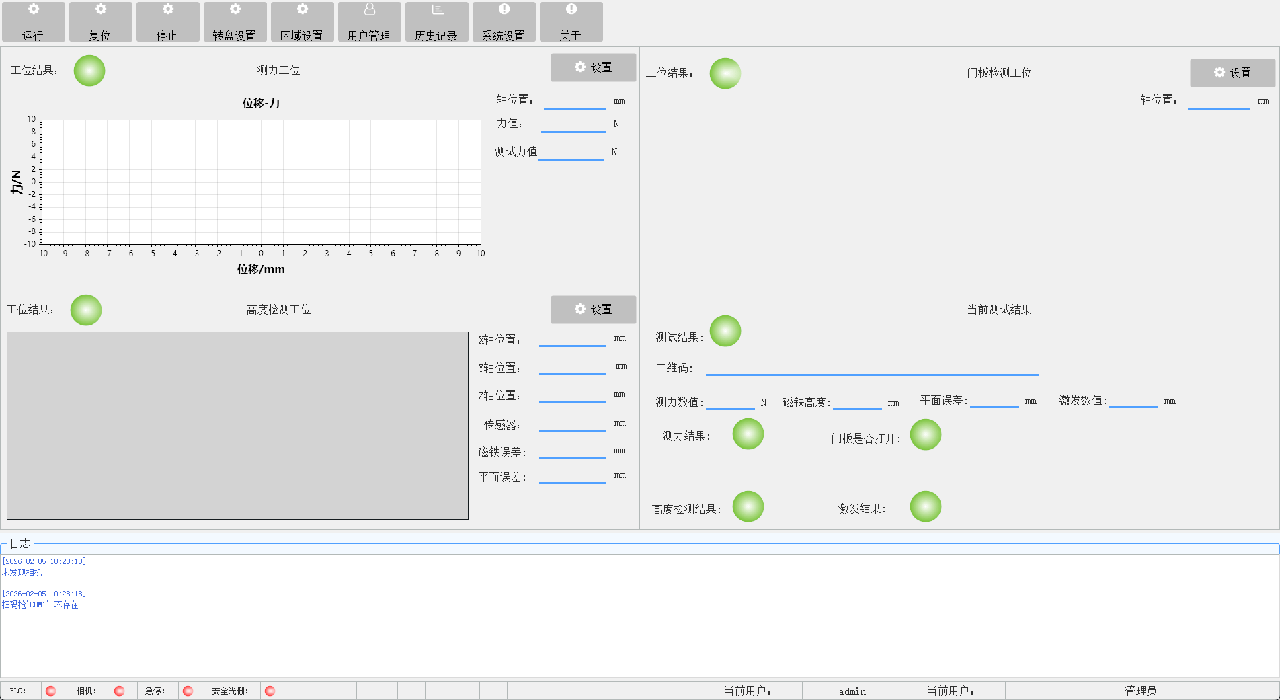Click the 安全光栅 status indicator
Image resolution: width=1280 pixels, height=700 pixels.
270,691
